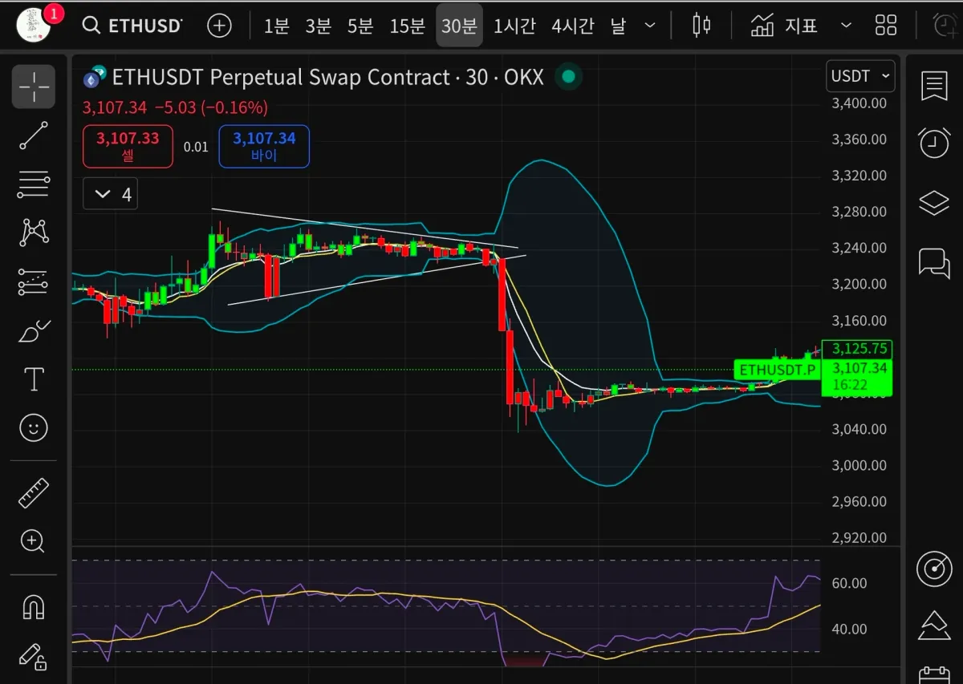This screenshot has height=684, width=963.
Task: Open the calendar panel icon
Action: 934,676
